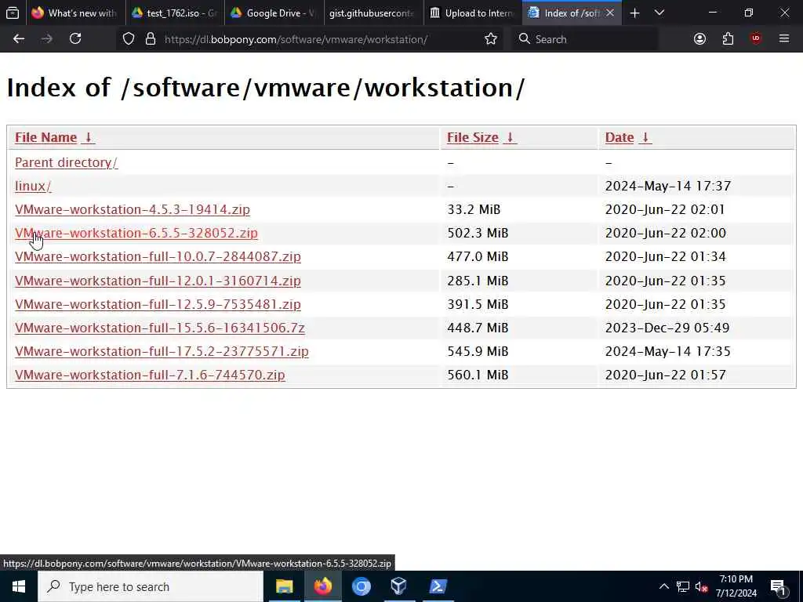The image size is (803, 602).
Task: Sort by File Name column header
Action: 46,137
